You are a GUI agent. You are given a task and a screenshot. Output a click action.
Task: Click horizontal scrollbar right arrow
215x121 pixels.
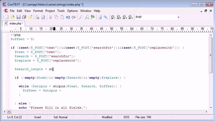[206, 112]
